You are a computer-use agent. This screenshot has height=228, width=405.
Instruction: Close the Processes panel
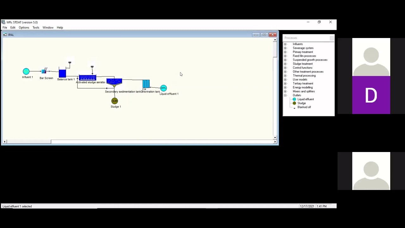(332, 38)
